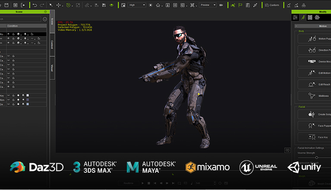Click the Condition column header
Image resolution: width=331 pixels, height=190 pixels.
[x=26, y=26]
